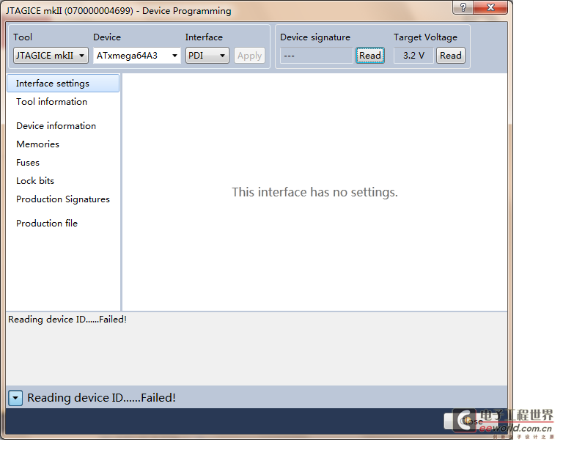Open the Fuses page

(28, 162)
